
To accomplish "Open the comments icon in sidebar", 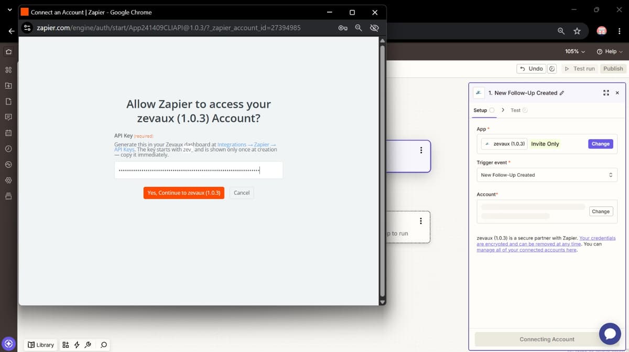I will click(x=8, y=117).
